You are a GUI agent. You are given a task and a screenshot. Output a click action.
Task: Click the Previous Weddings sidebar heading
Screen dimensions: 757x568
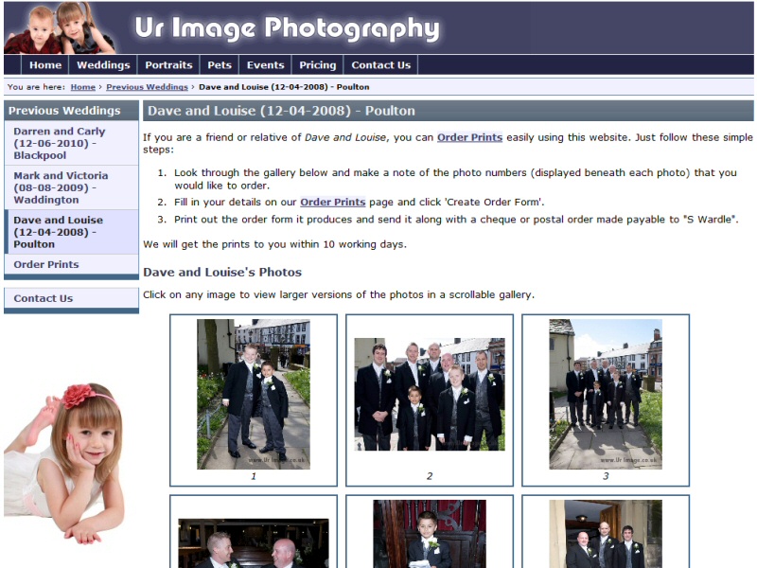[64, 111]
